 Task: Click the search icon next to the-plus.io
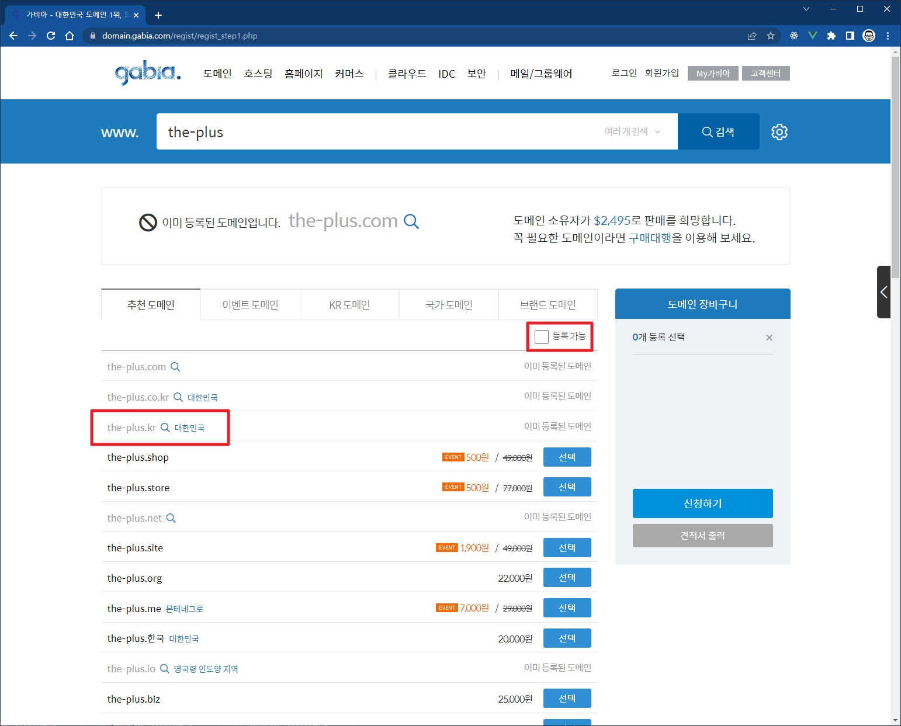tap(165, 669)
